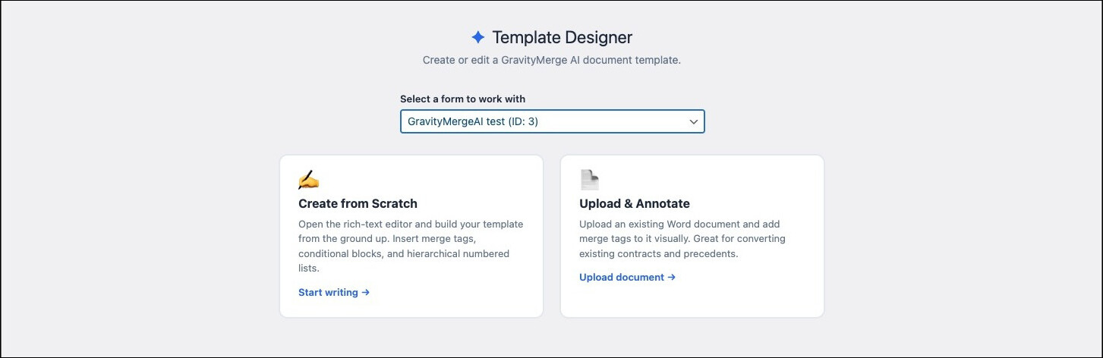1103x358 pixels.
Task: Click the arrow after Upload document
Action: click(671, 277)
